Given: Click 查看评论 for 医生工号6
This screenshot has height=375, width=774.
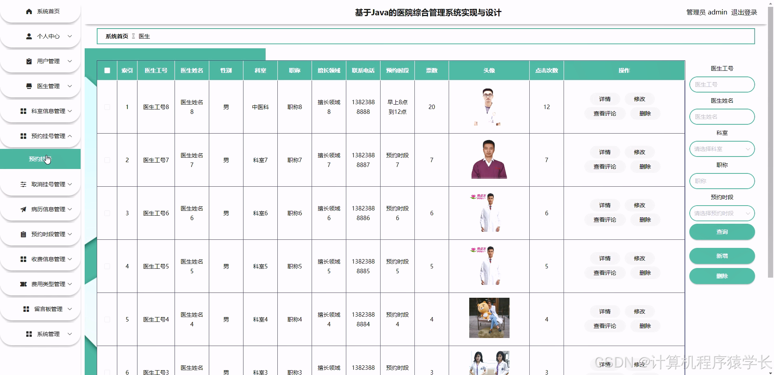Looking at the screenshot, I should tap(605, 220).
